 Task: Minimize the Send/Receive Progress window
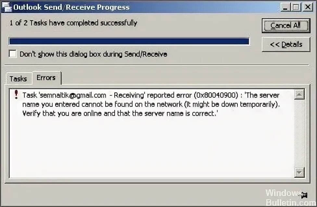click(285, 7)
